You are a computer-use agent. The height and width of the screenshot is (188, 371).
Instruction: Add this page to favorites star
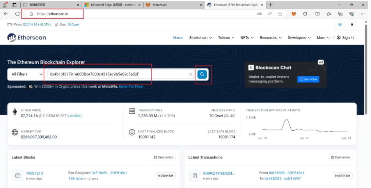[280, 14]
